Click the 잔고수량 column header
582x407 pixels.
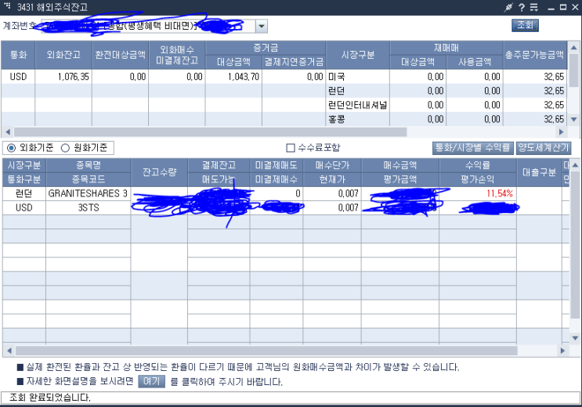coord(159,172)
